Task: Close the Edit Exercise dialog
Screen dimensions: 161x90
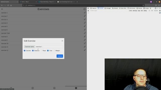Action: tap(62, 41)
